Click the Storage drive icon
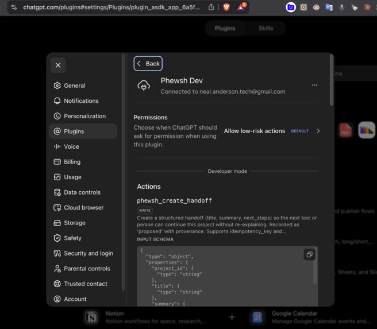Screen dimensions: 377x329 click(57, 223)
